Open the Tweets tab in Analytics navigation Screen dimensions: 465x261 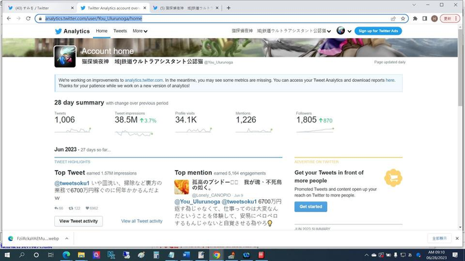point(120,31)
